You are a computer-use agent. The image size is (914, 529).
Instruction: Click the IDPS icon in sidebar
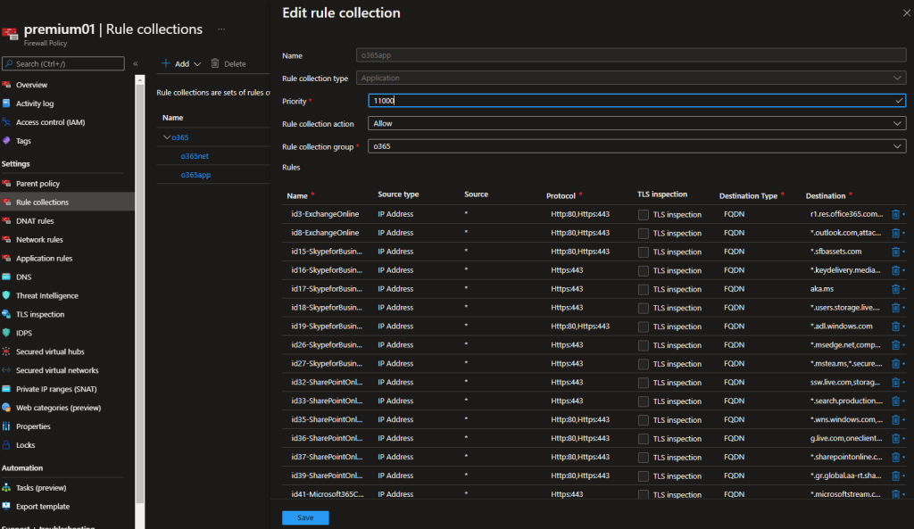(7, 333)
